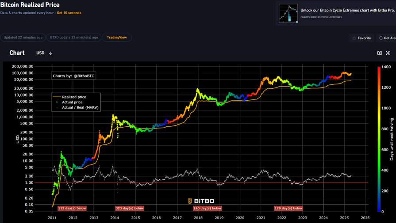Click the 100,000.00 y-axis label

tap(23, 73)
